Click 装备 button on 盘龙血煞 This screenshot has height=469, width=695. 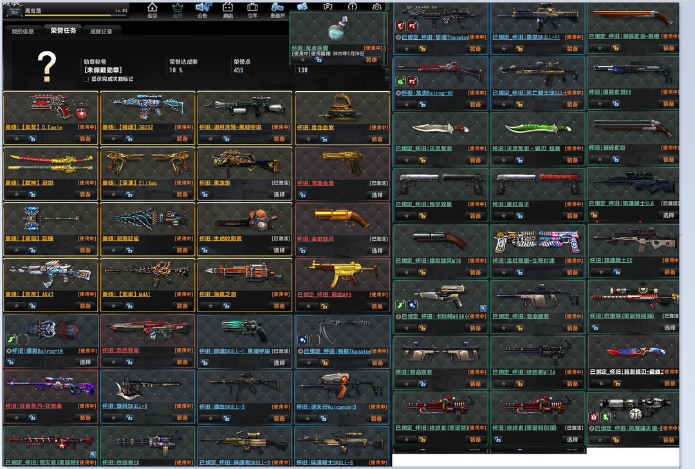coord(377,139)
